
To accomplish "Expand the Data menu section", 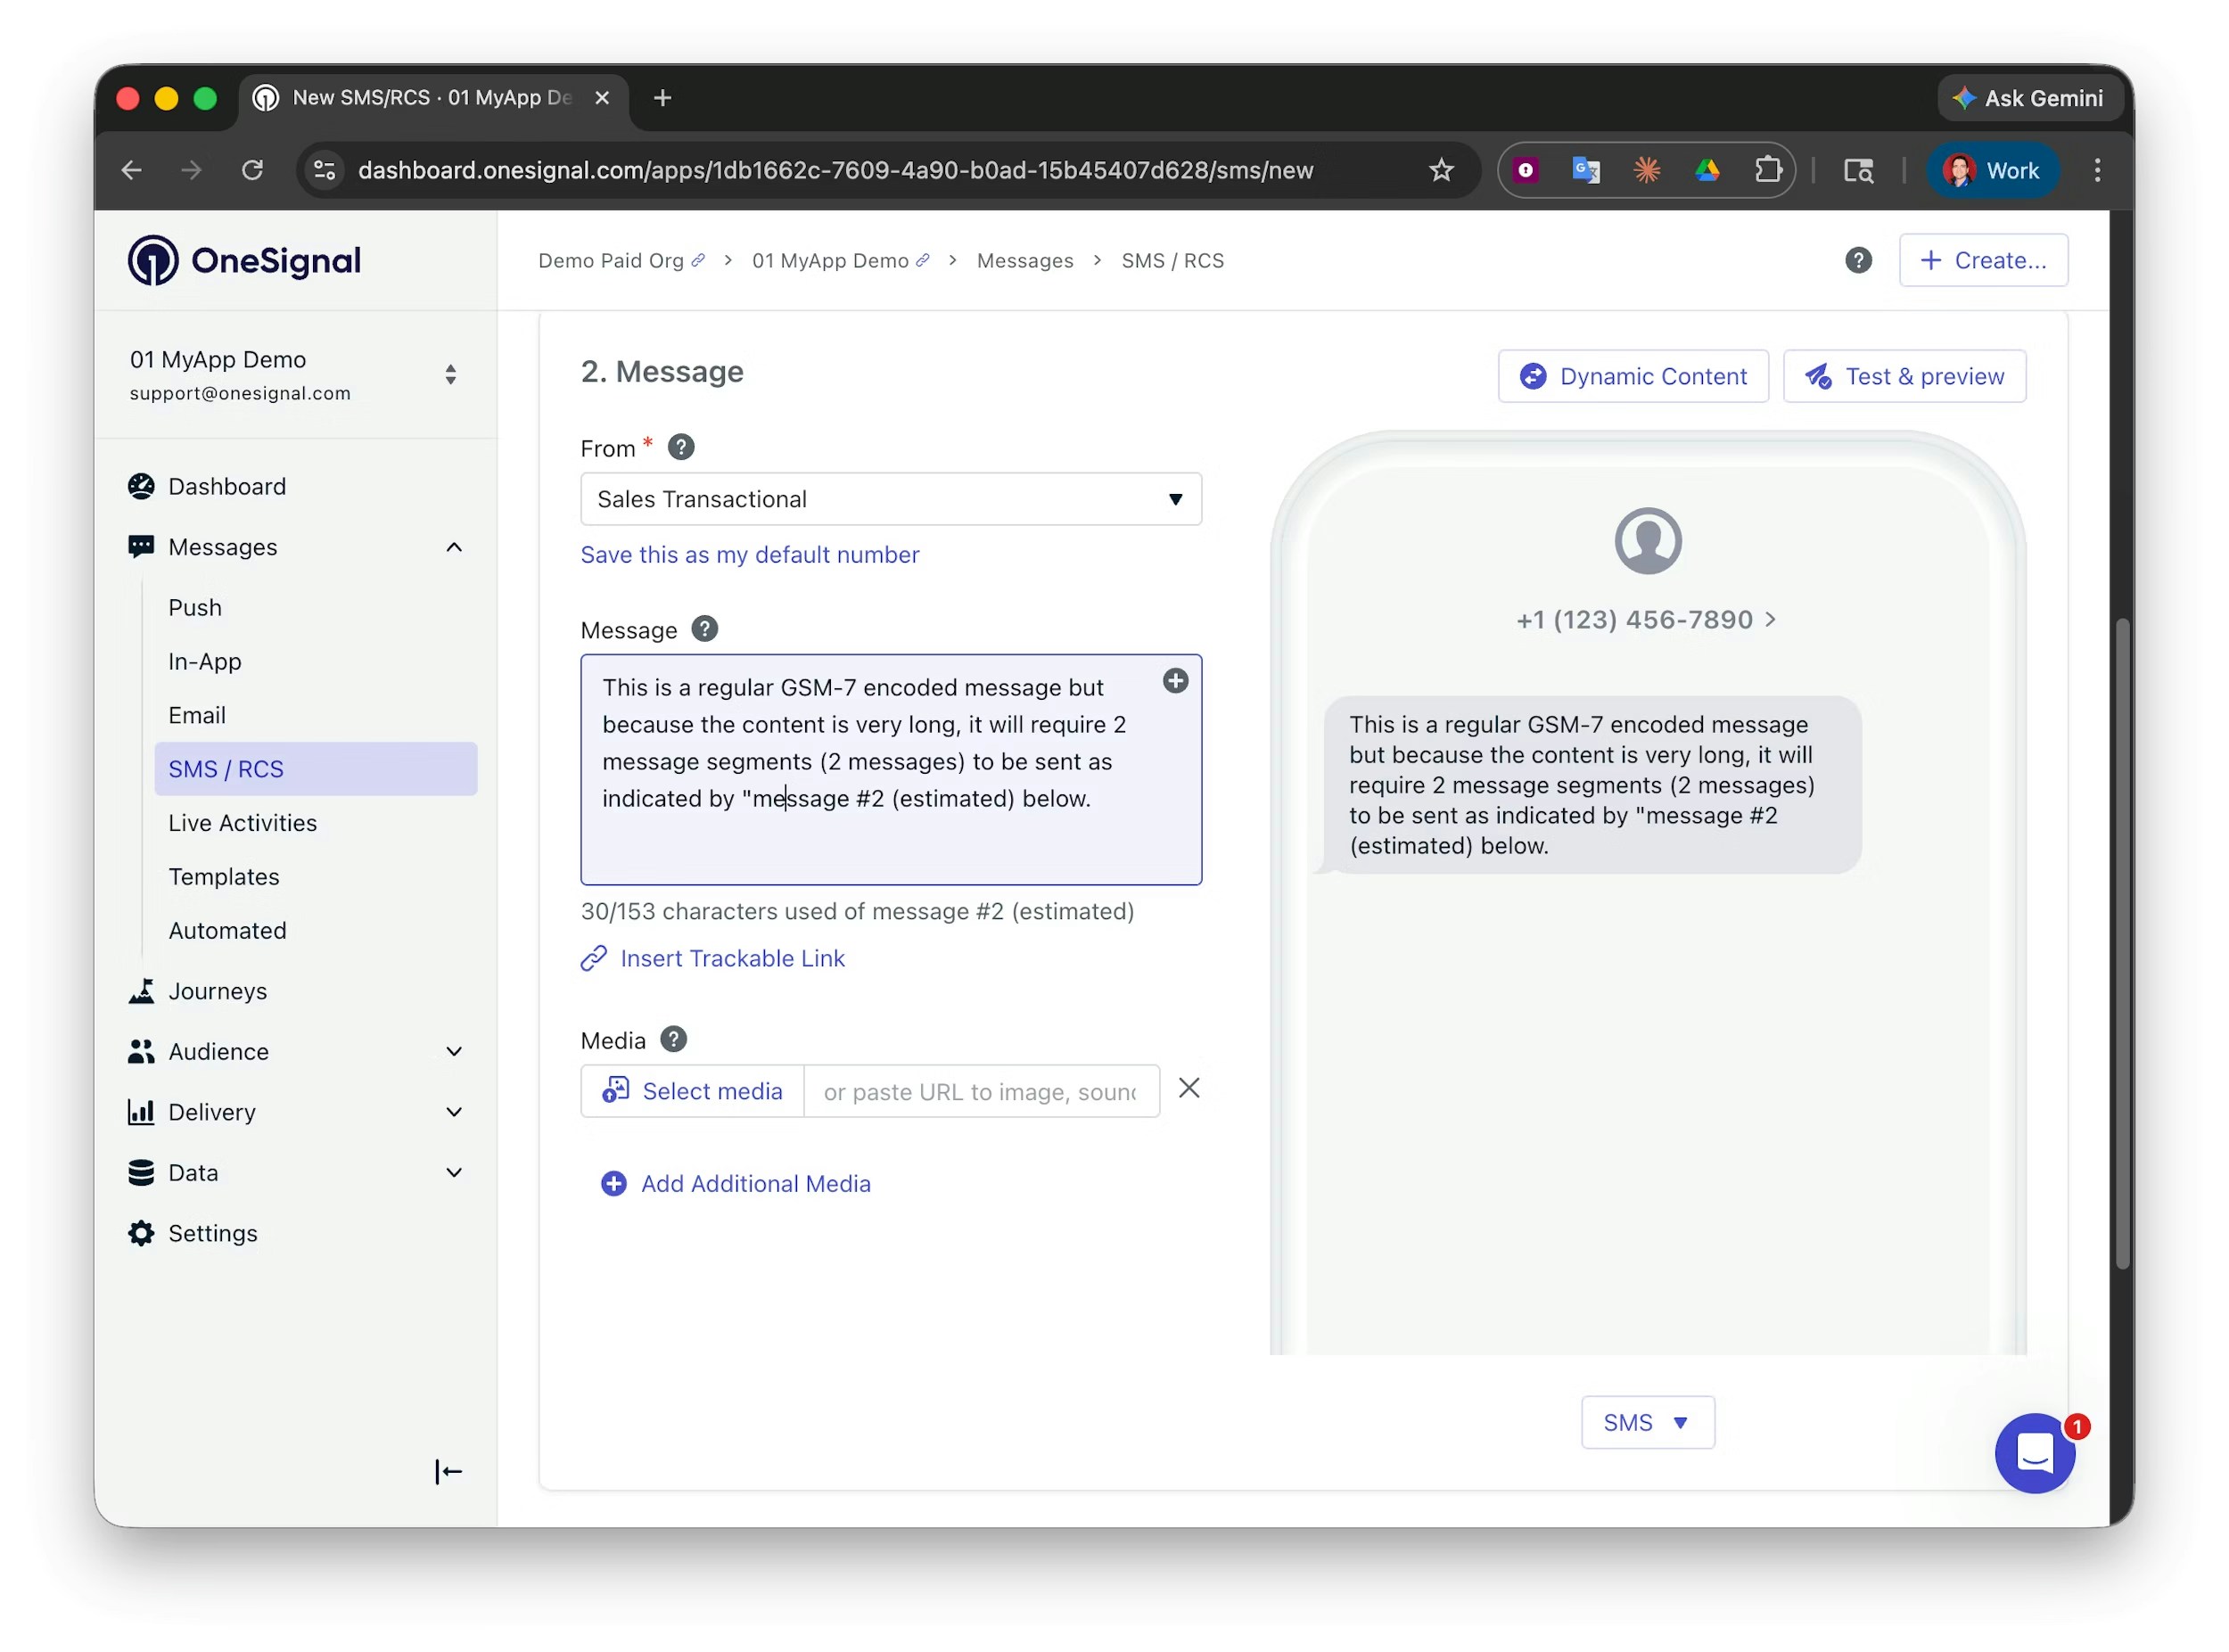I will click(x=454, y=1173).
